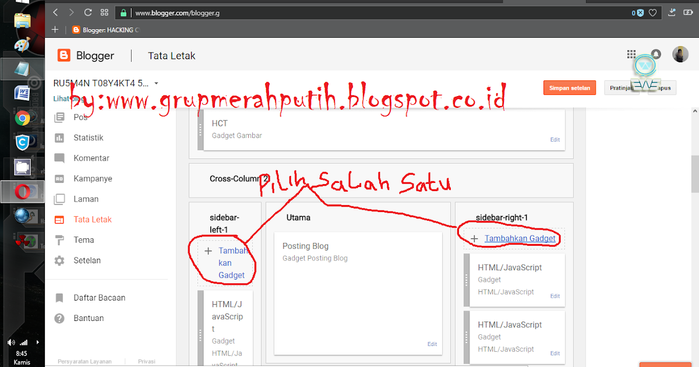699x367 pixels.
Task: Open Pos in the Blogger menu
Action: click(80, 117)
